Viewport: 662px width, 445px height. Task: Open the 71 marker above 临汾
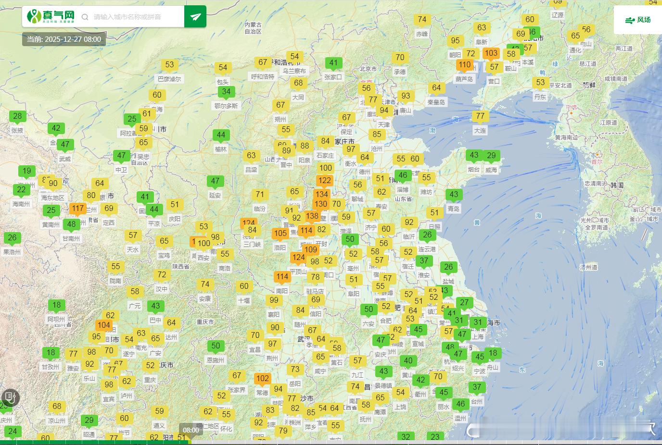click(260, 195)
